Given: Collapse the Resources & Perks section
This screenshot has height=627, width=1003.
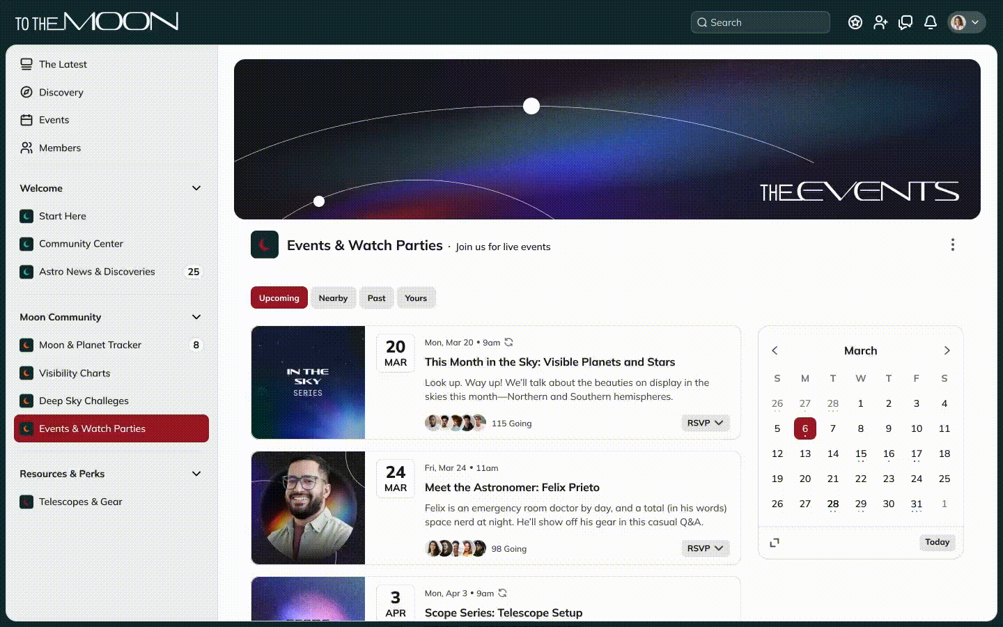Looking at the screenshot, I should coord(196,474).
